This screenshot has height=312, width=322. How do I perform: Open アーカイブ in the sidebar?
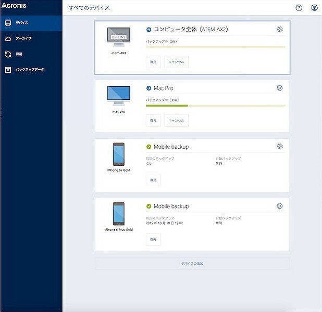tap(31, 38)
